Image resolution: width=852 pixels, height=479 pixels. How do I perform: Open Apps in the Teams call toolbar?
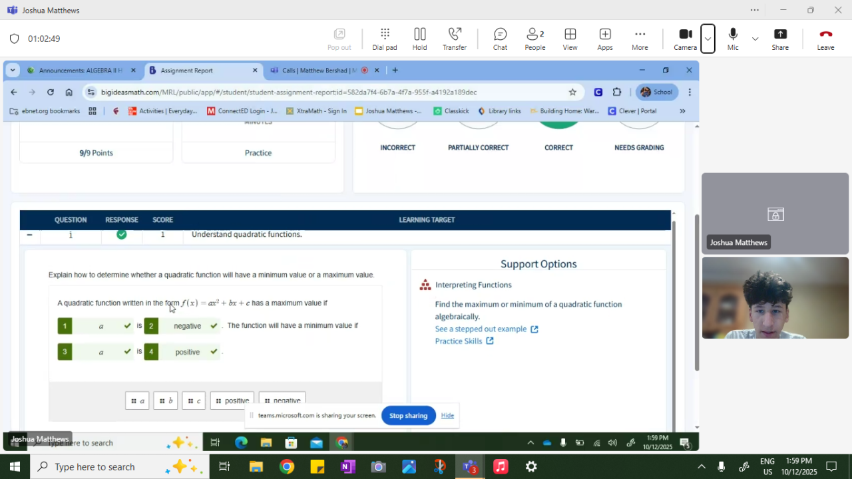click(x=605, y=39)
